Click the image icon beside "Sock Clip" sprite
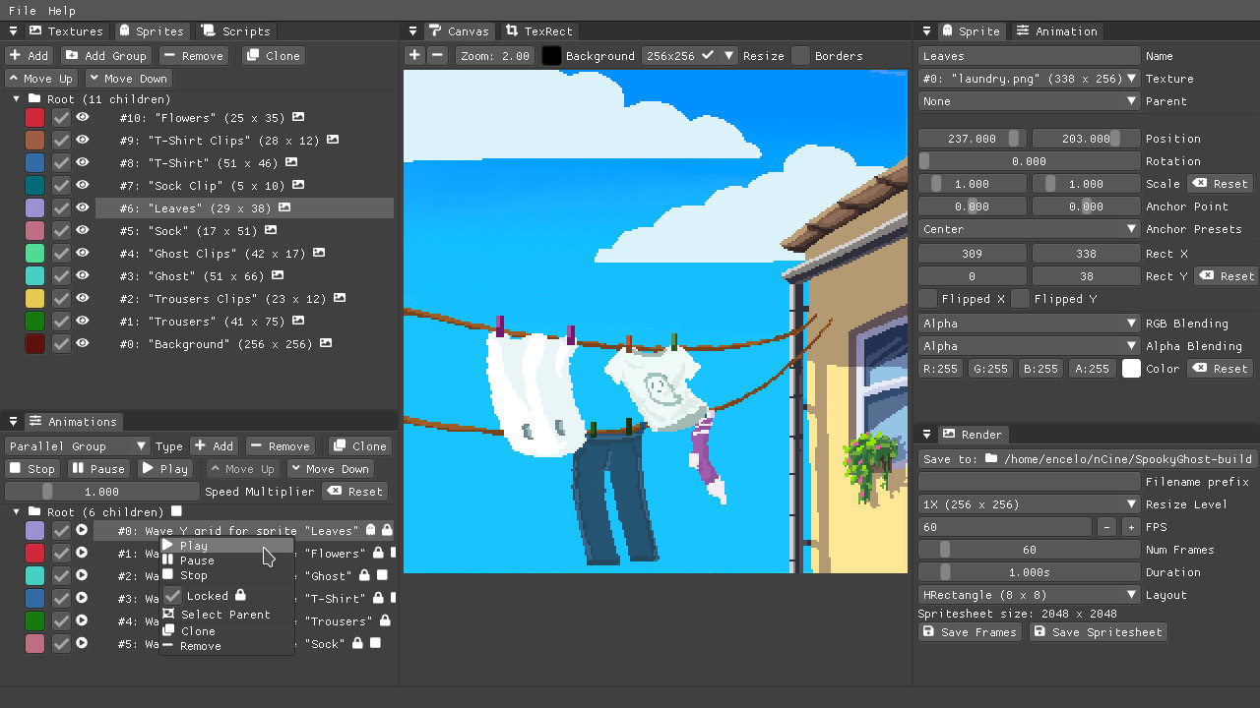 [x=298, y=186]
